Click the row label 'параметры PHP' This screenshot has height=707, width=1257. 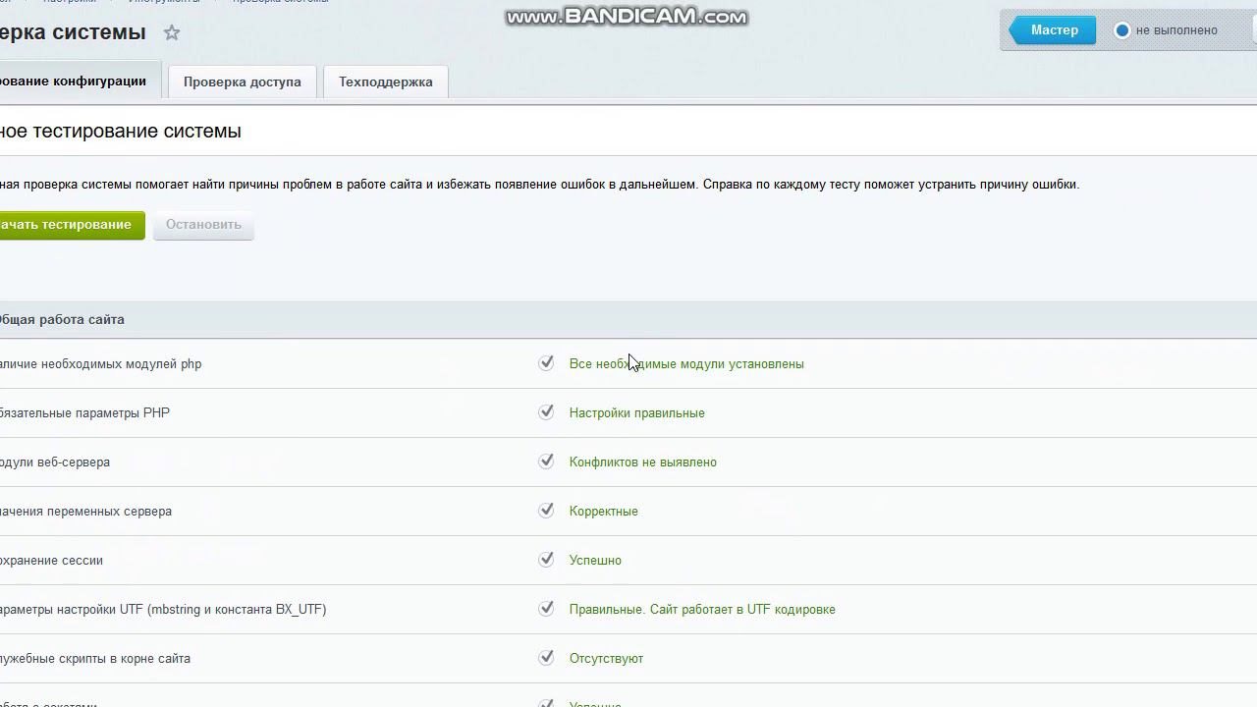click(84, 413)
